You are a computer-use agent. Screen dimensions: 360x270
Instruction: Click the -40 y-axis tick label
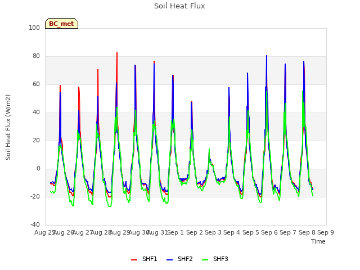click(x=35, y=225)
